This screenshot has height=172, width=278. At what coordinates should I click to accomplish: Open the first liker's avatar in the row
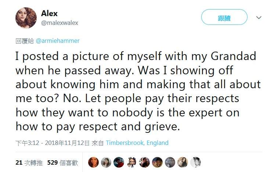click(x=93, y=162)
